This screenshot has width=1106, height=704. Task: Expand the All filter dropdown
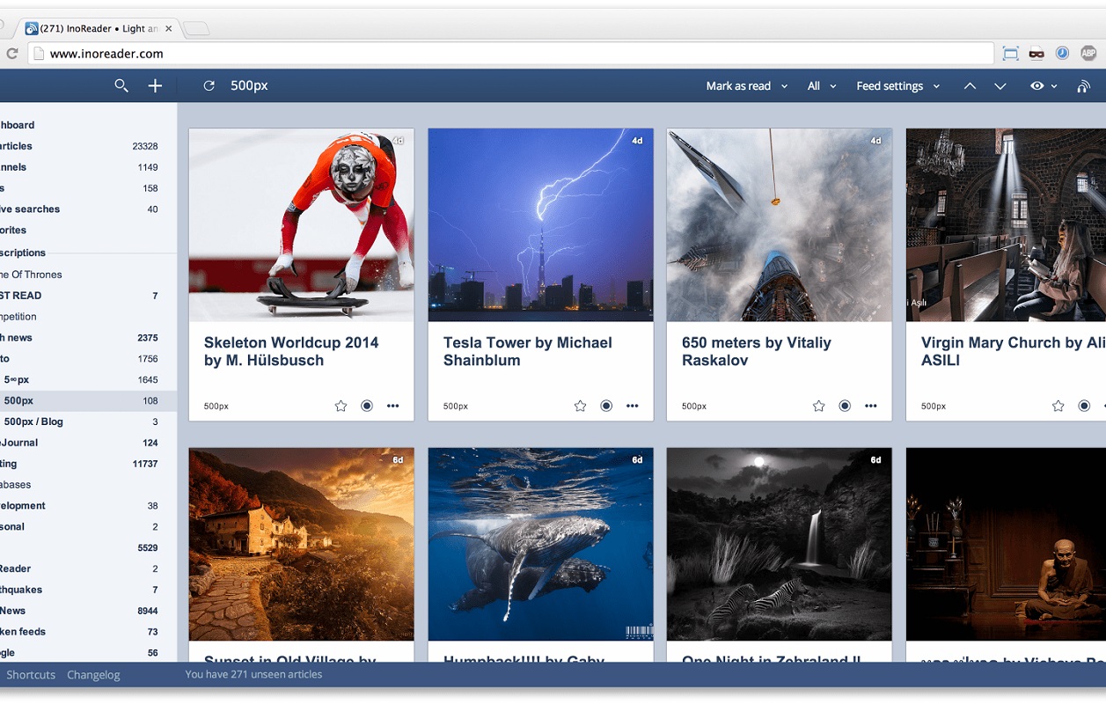[822, 86]
